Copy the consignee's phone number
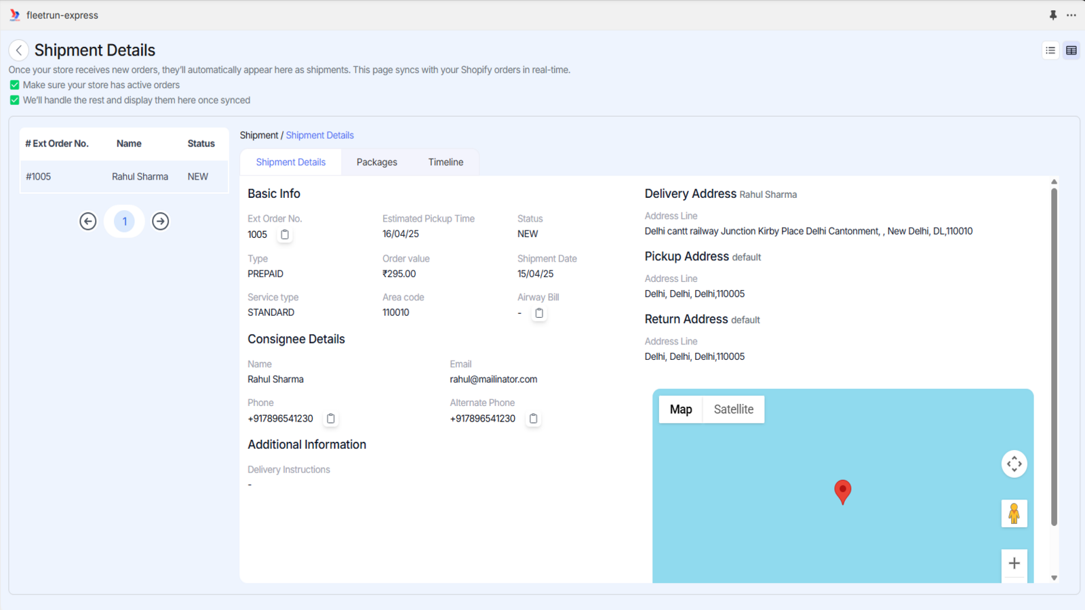Viewport: 1085px width, 610px height. pyautogui.click(x=330, y=418)
